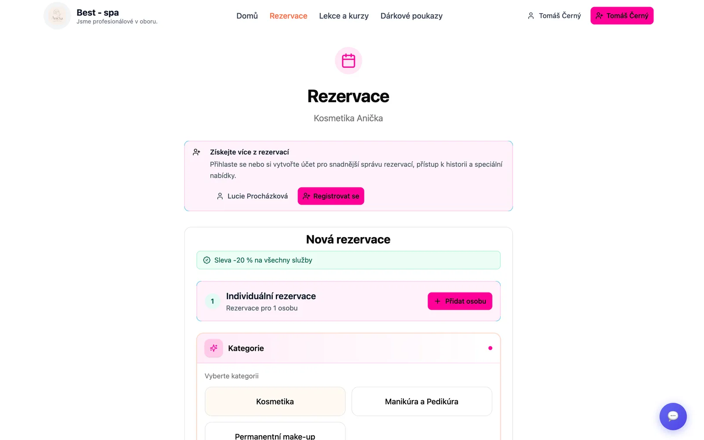Click the Lucie Procházková login link
Image resolution: width=704 pixels, height=440 pixels.
(252, 196)
